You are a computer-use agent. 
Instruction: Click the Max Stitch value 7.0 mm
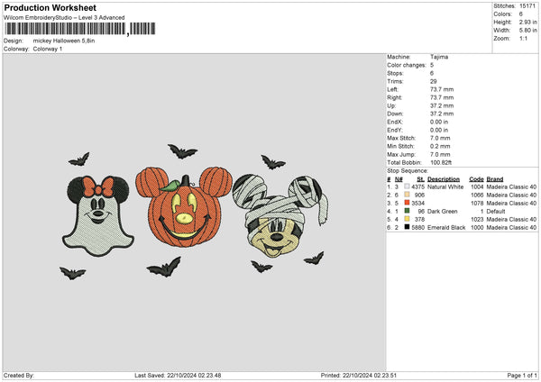(440, 138)
